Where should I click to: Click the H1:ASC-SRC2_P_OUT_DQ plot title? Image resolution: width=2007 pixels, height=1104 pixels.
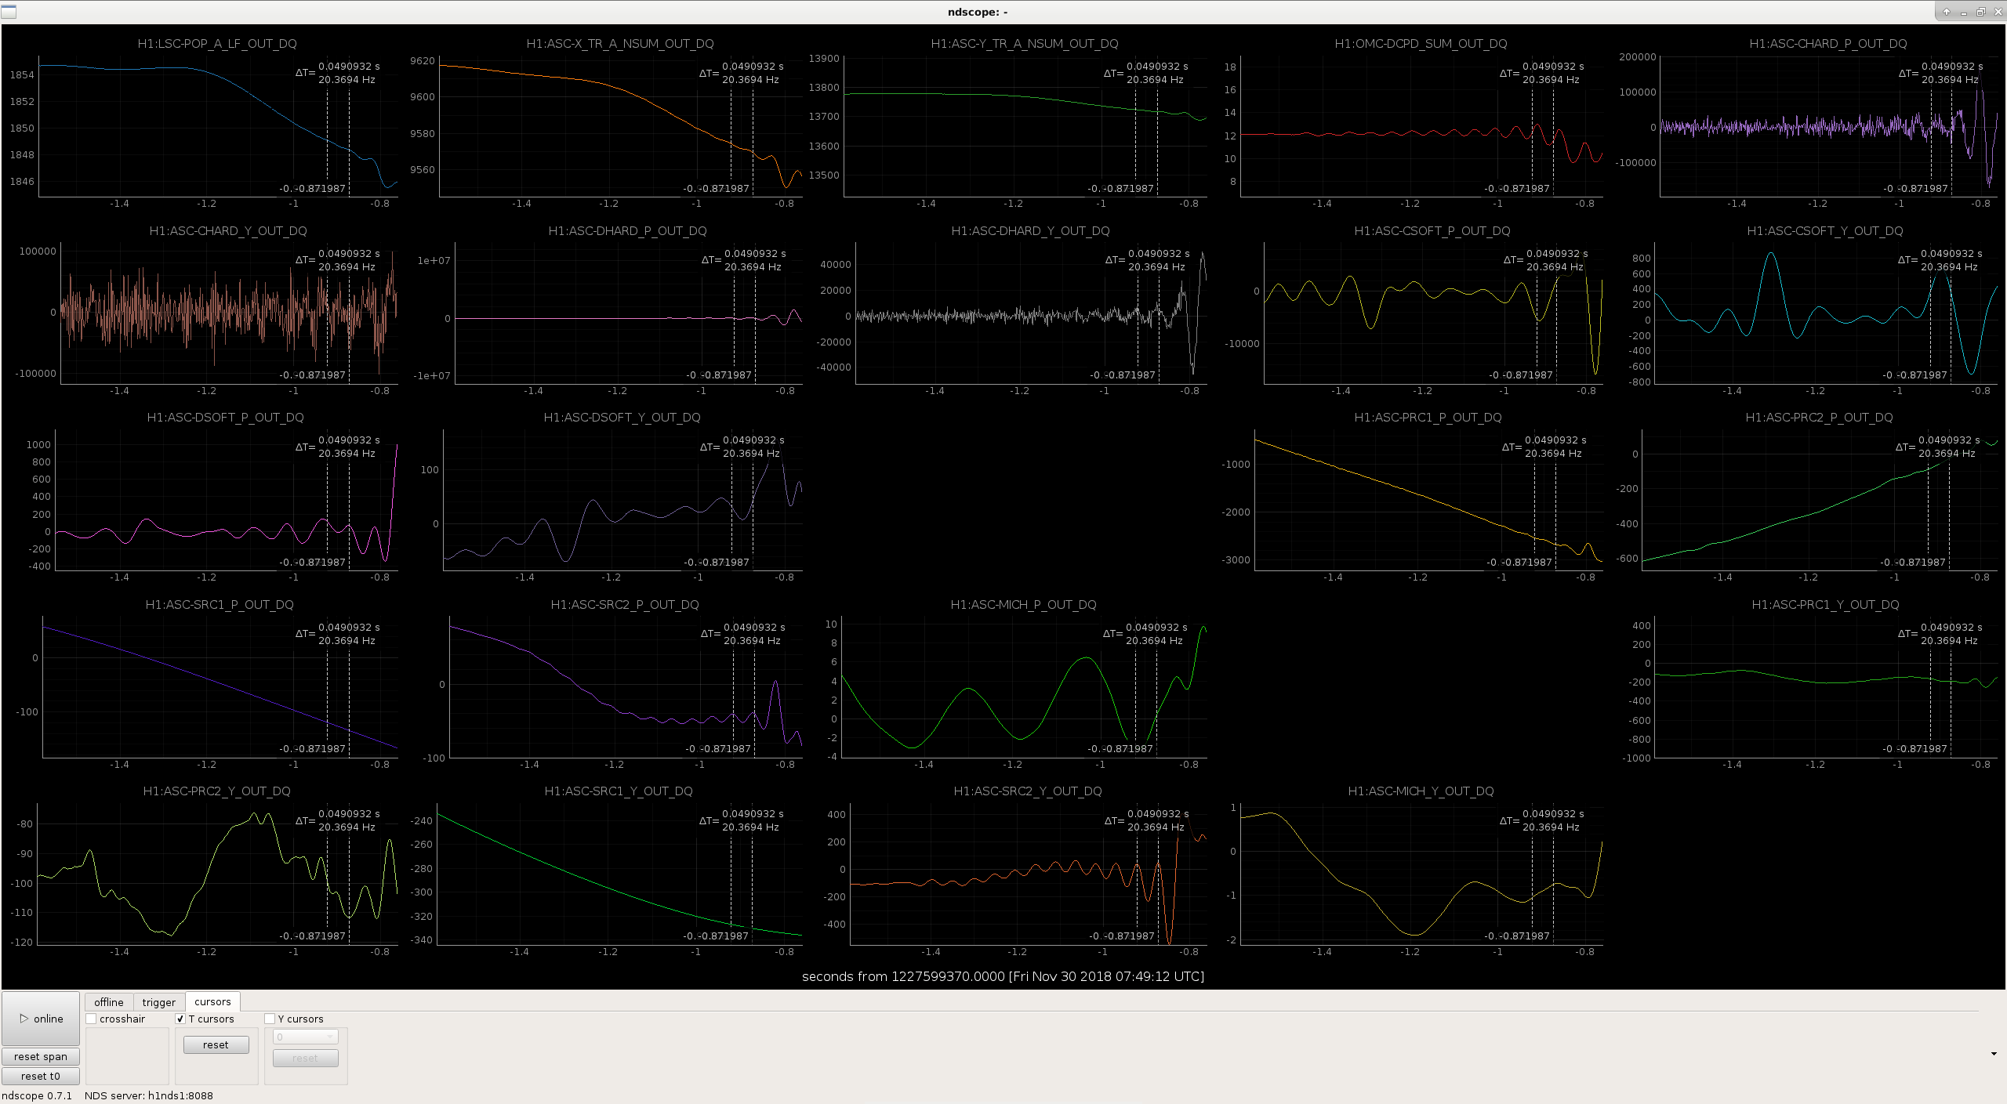pyautogui.click(x=625, y=605)
